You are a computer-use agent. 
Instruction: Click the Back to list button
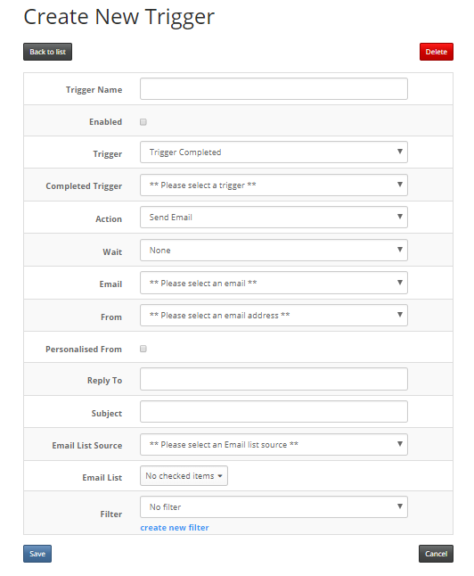coord(47,52)
